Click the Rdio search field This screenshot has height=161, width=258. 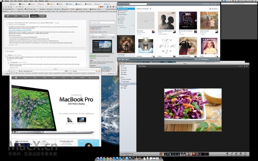pos(138,4)
